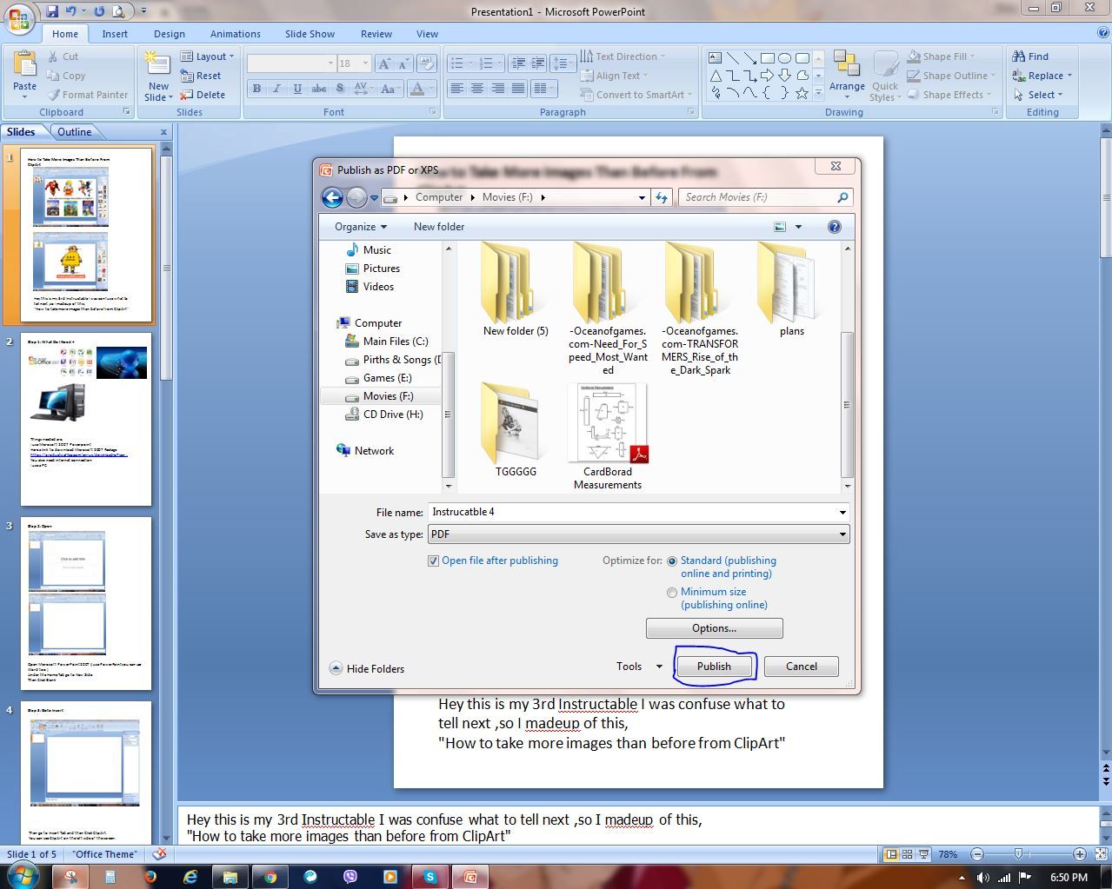Screen dimensions: 1112x889
Task: Open the Organize menu dropdown
Action: pyautogui.click(x=361, y=227)
